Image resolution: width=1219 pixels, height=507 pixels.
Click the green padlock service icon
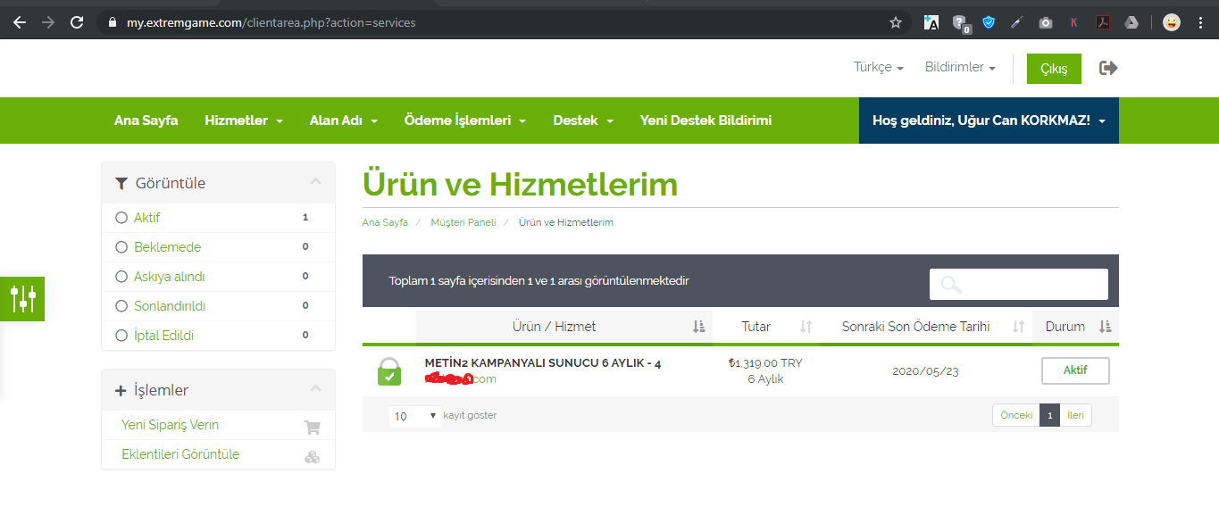(x=388, y=371)
